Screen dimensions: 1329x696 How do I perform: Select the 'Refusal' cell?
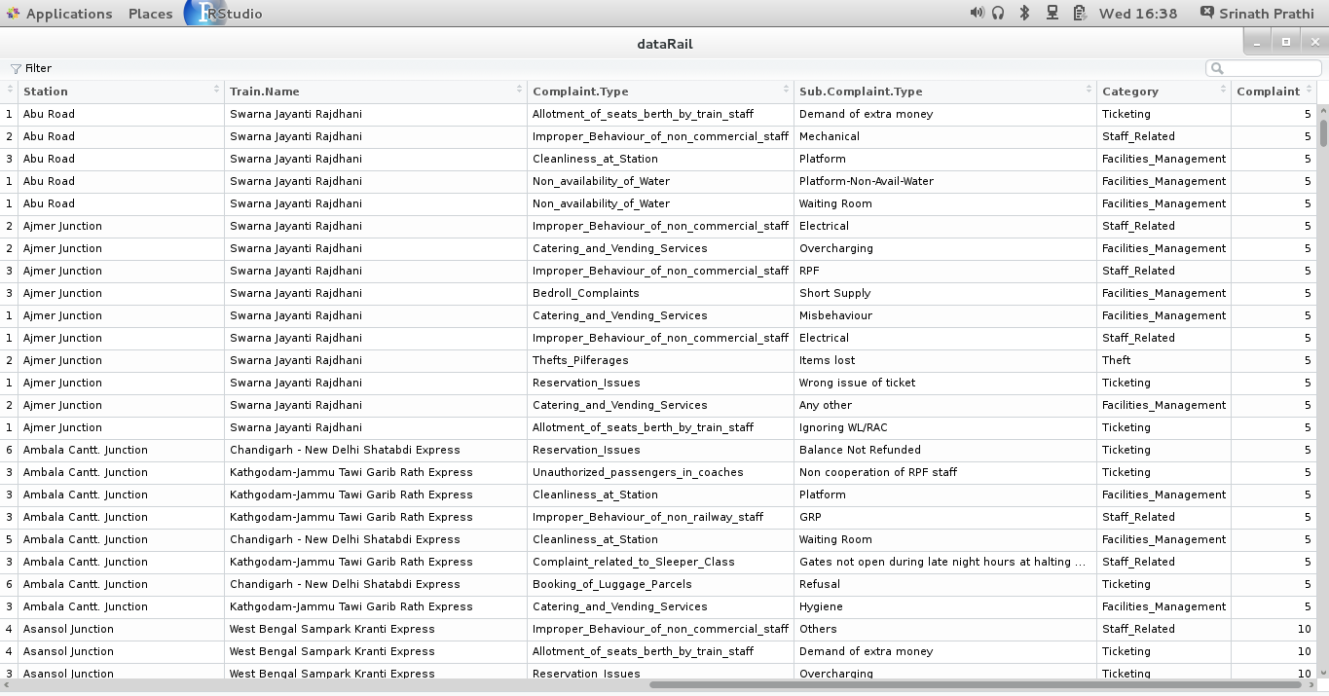944,584
